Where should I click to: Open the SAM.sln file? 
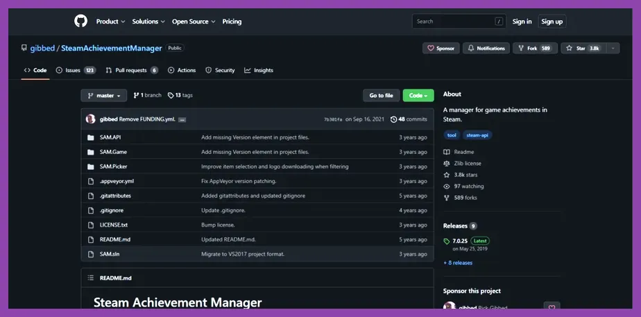point(110,254)
